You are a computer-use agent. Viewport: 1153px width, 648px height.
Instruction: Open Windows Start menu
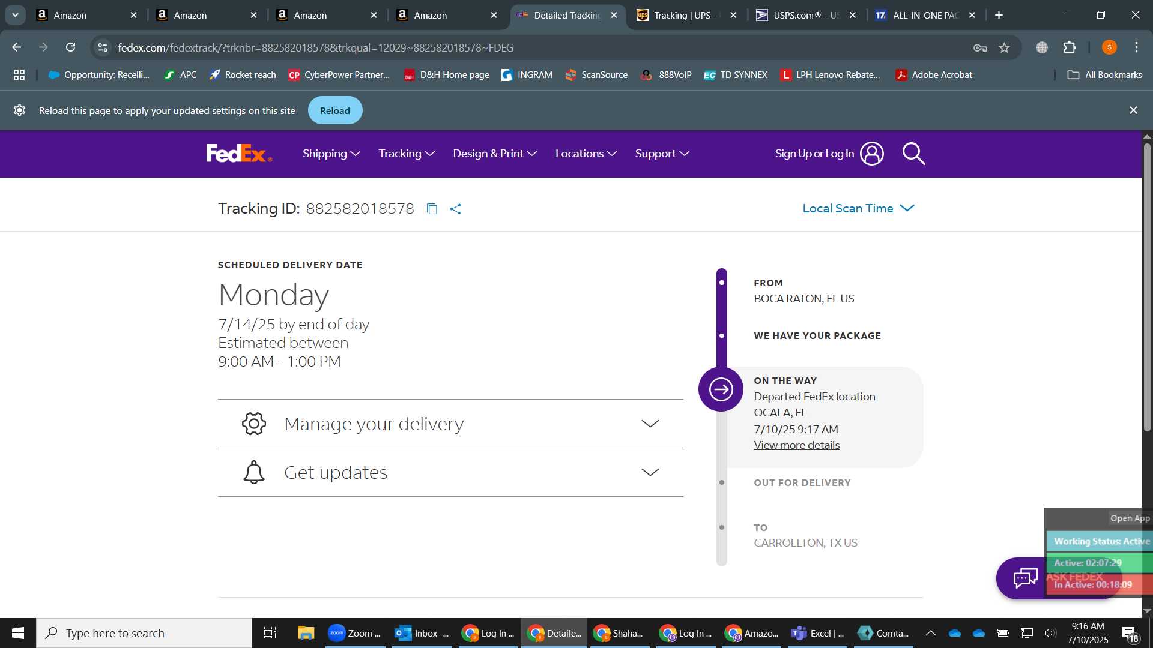[18, 633]
